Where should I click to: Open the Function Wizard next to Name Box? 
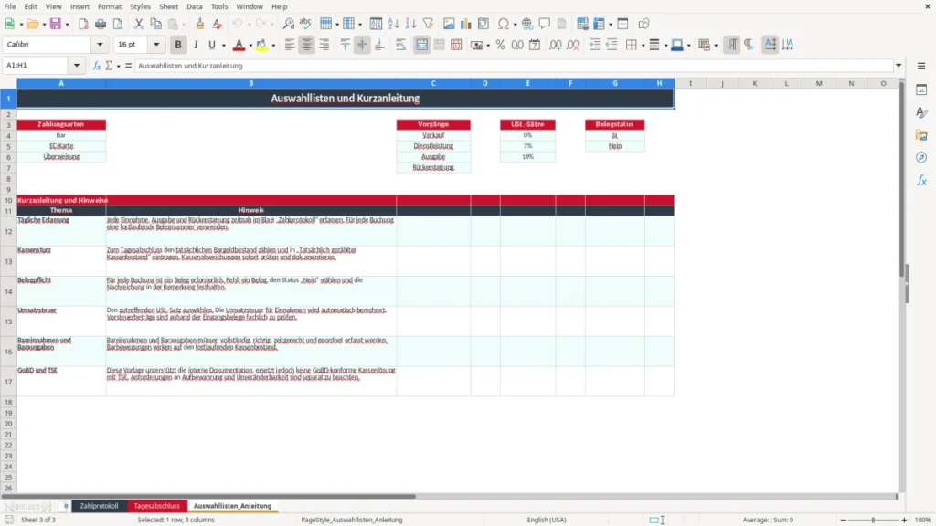click(x=97, y=66)
